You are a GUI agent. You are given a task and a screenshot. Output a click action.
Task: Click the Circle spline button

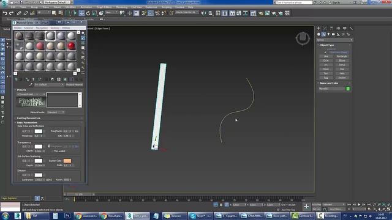tap(326, 61)
